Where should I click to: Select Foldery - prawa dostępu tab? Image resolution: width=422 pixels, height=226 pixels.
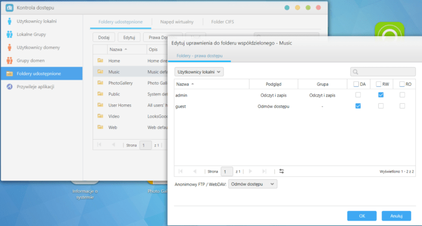(x=200, y=56)
